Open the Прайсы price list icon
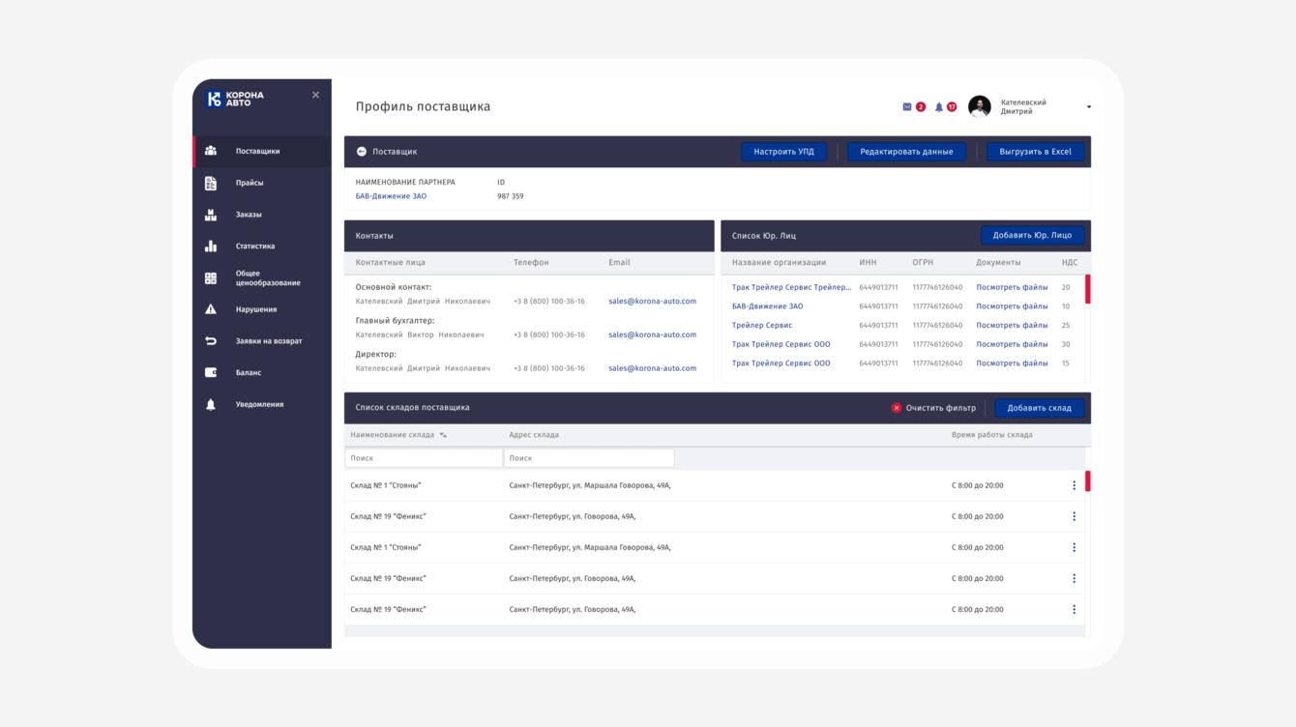 point(211,183)
